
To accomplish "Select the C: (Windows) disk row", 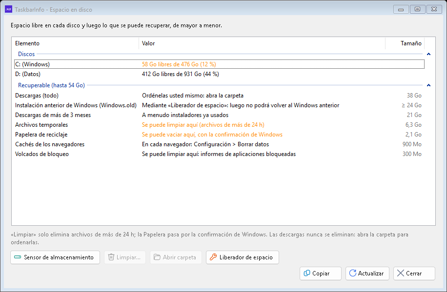I will point(219,64).
